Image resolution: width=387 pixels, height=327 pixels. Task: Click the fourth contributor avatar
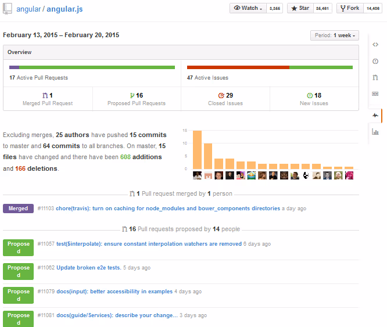(x=230, y=175)
